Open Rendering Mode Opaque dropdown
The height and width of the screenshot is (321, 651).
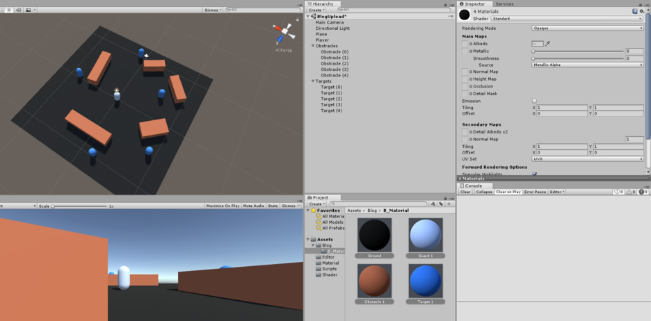click(588, 28)
